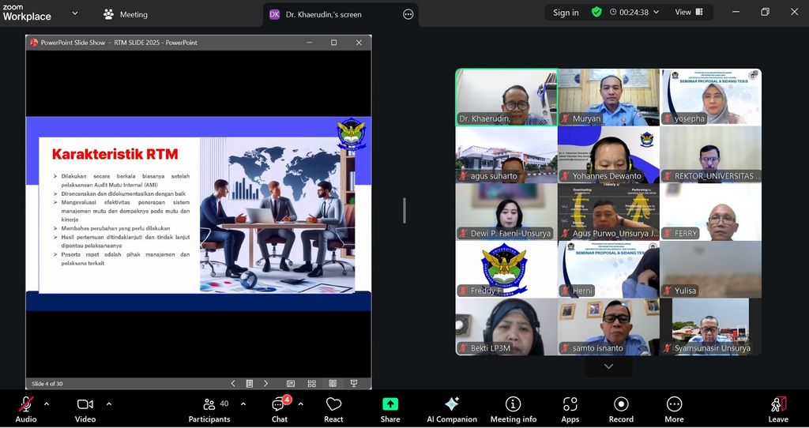Image resolution: width=809 pixels, height=428 pixels.
Task: Open the Meeting info panel
Action: pyautogui.click(x=513, y=409)
